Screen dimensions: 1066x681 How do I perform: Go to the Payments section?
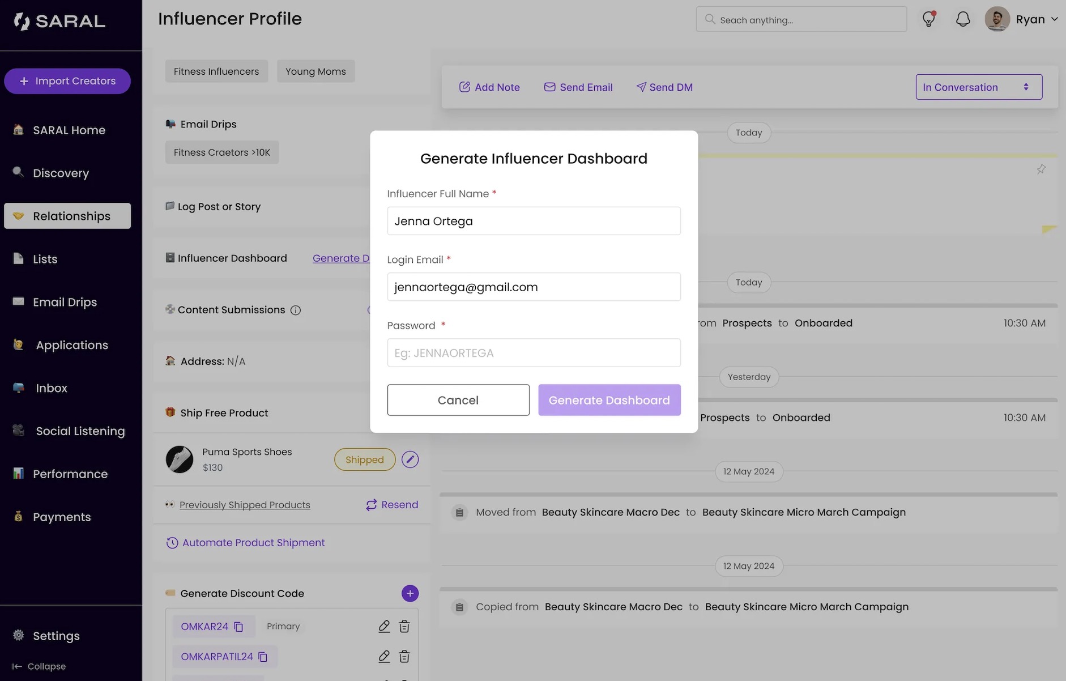pos(62,517)
